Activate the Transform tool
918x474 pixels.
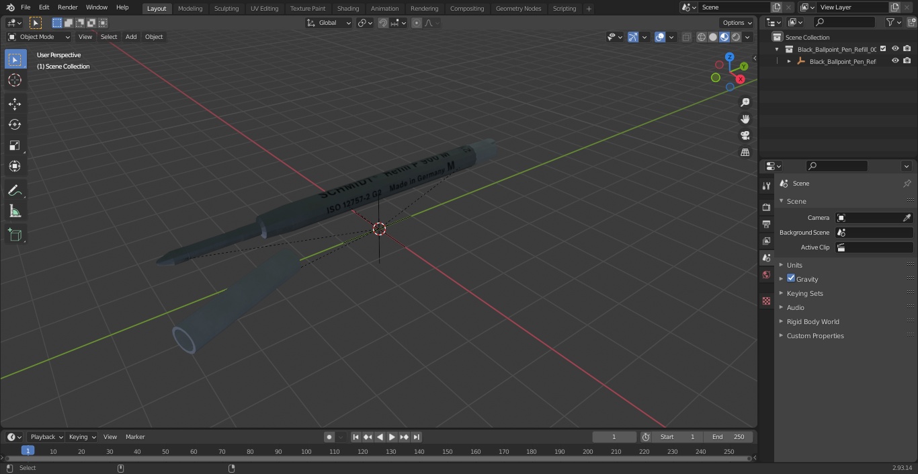15,166
